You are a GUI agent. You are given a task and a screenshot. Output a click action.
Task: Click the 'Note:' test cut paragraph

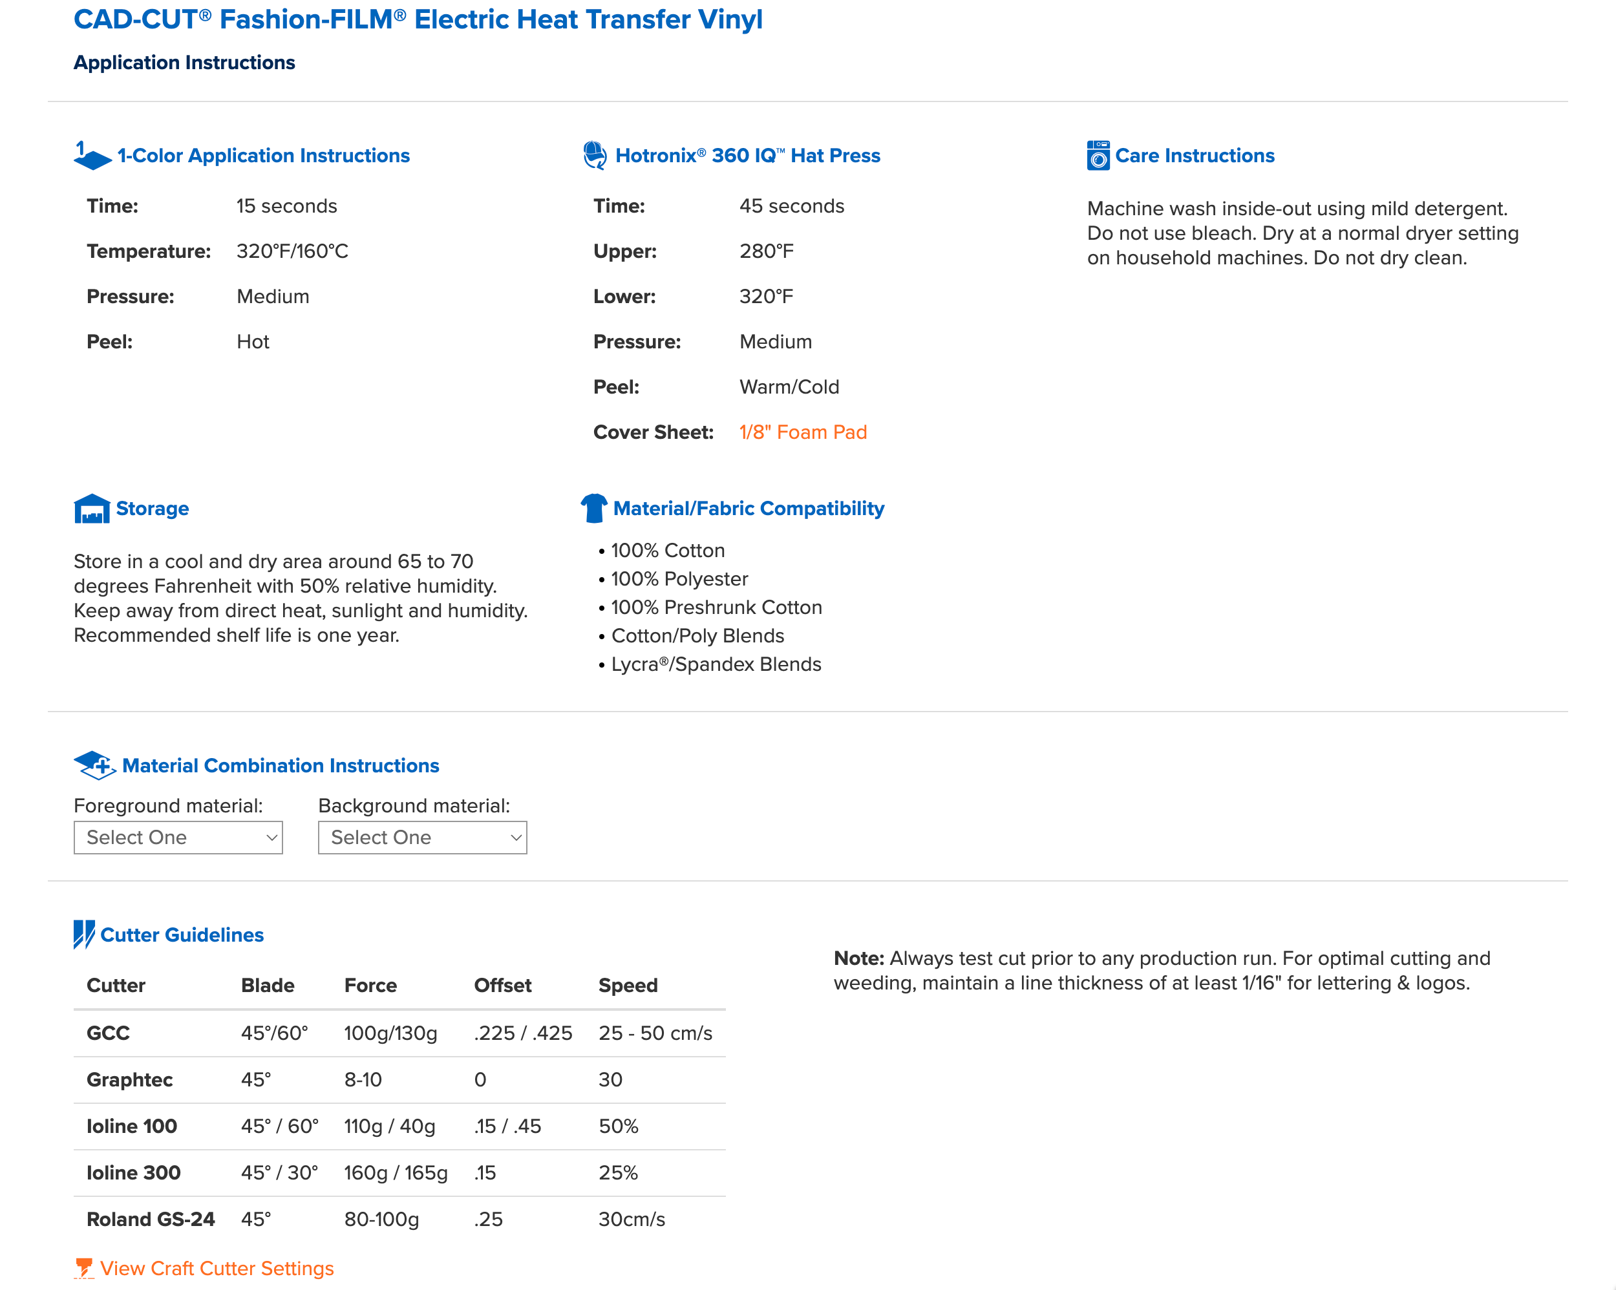point(1162,971)
